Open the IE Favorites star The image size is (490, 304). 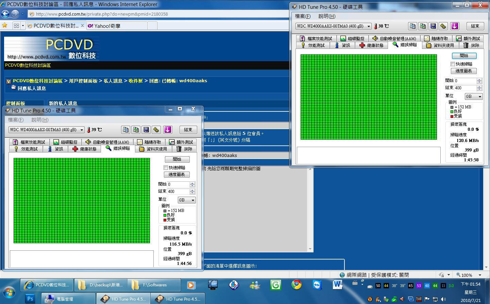coord(5,25)
